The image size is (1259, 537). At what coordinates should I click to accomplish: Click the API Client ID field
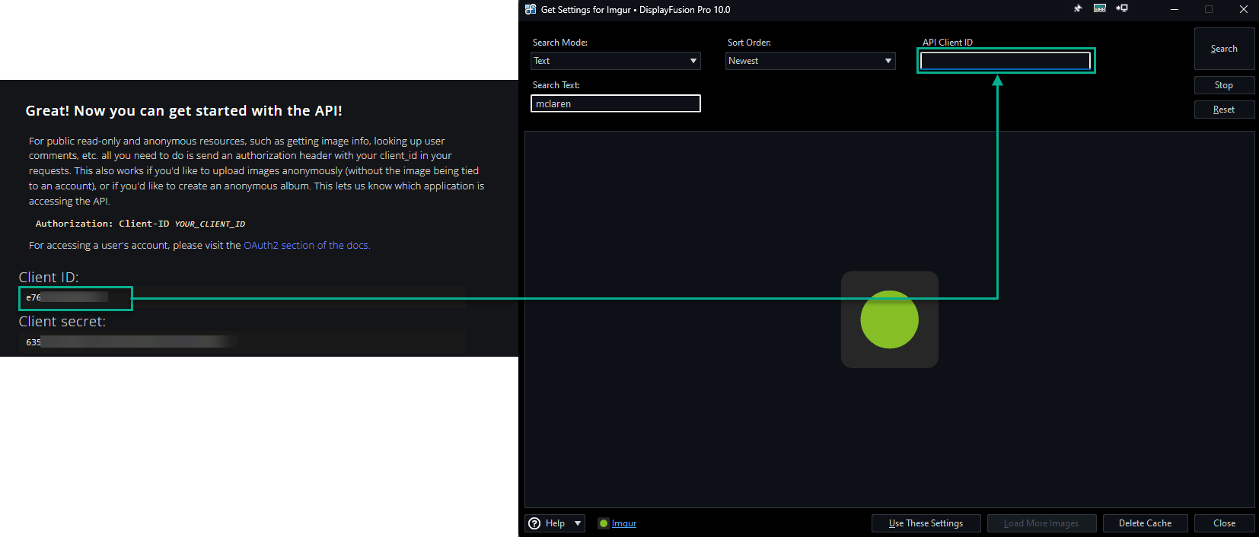pos(1005,61)
